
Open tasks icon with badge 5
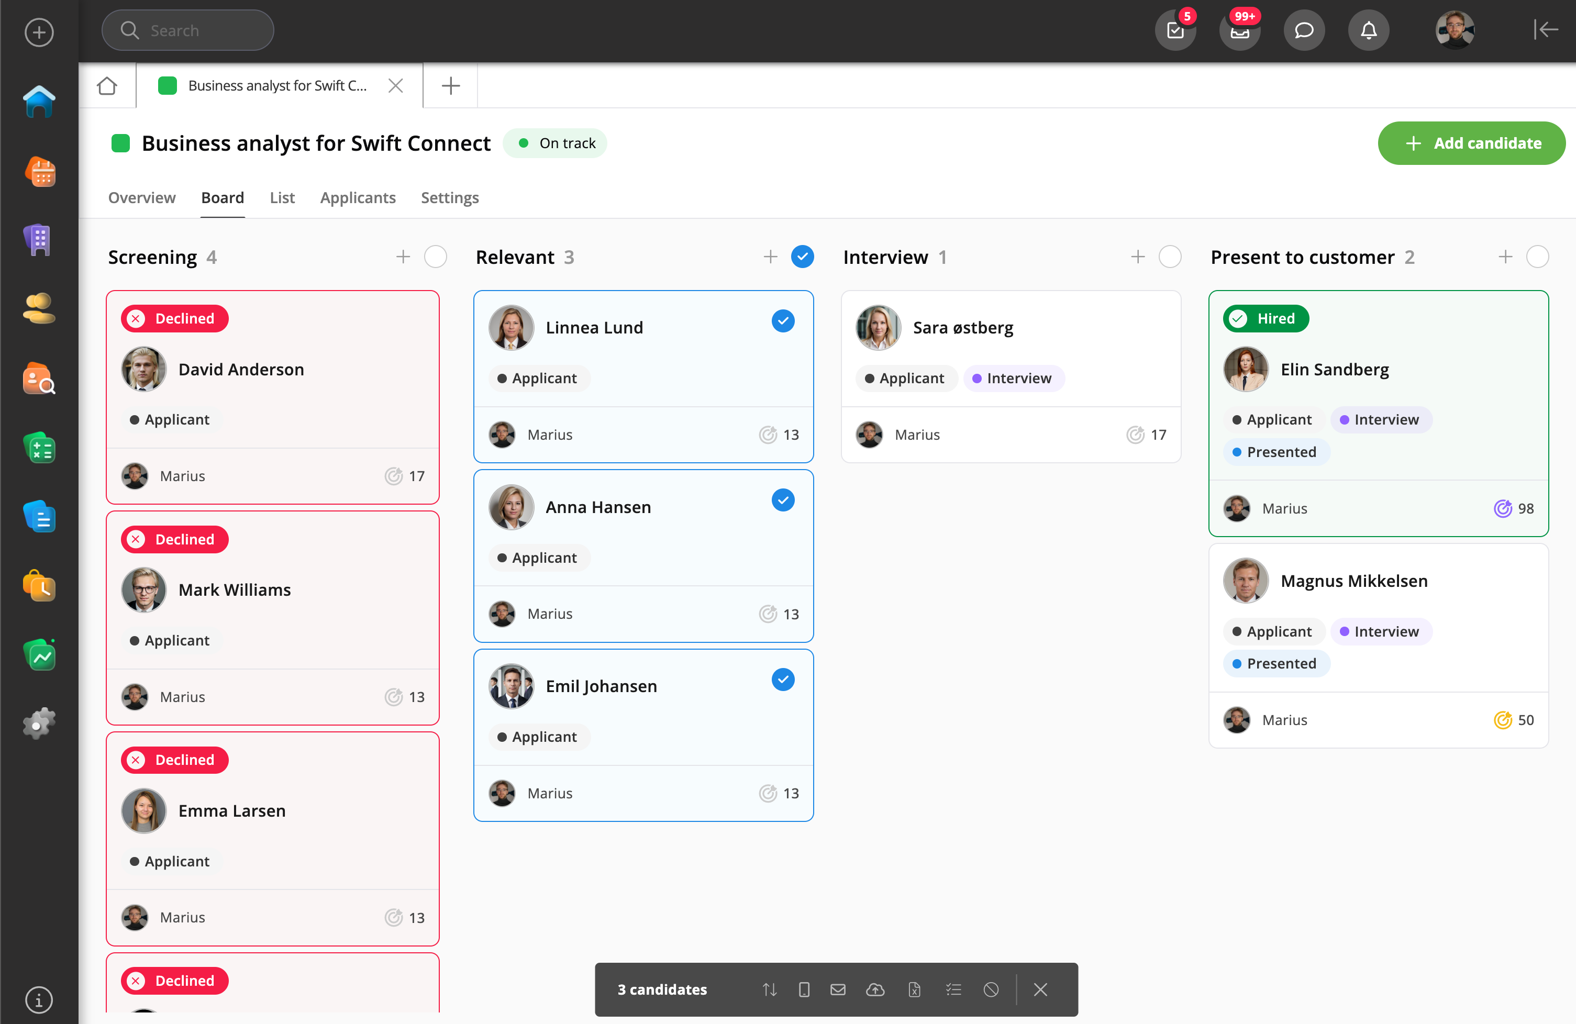coord(1175,30)
